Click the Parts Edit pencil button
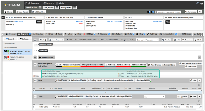 point(193,80)
